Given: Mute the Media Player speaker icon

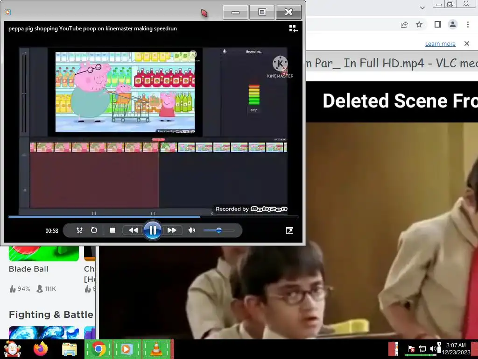Looking at the screenshot, I should 191,230.
